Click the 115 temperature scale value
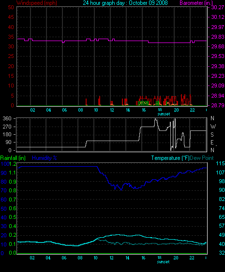225x272 pixels. click(220, 163)
